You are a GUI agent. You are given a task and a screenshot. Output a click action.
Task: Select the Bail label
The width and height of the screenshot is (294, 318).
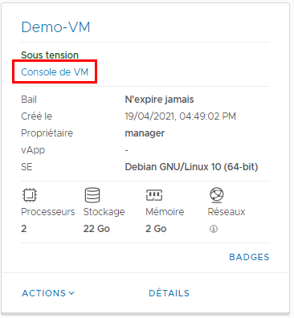point(29,100)
